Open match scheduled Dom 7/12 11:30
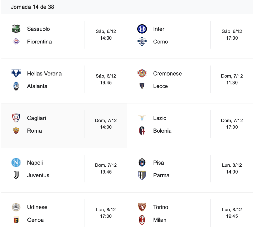 coord(232,79)
